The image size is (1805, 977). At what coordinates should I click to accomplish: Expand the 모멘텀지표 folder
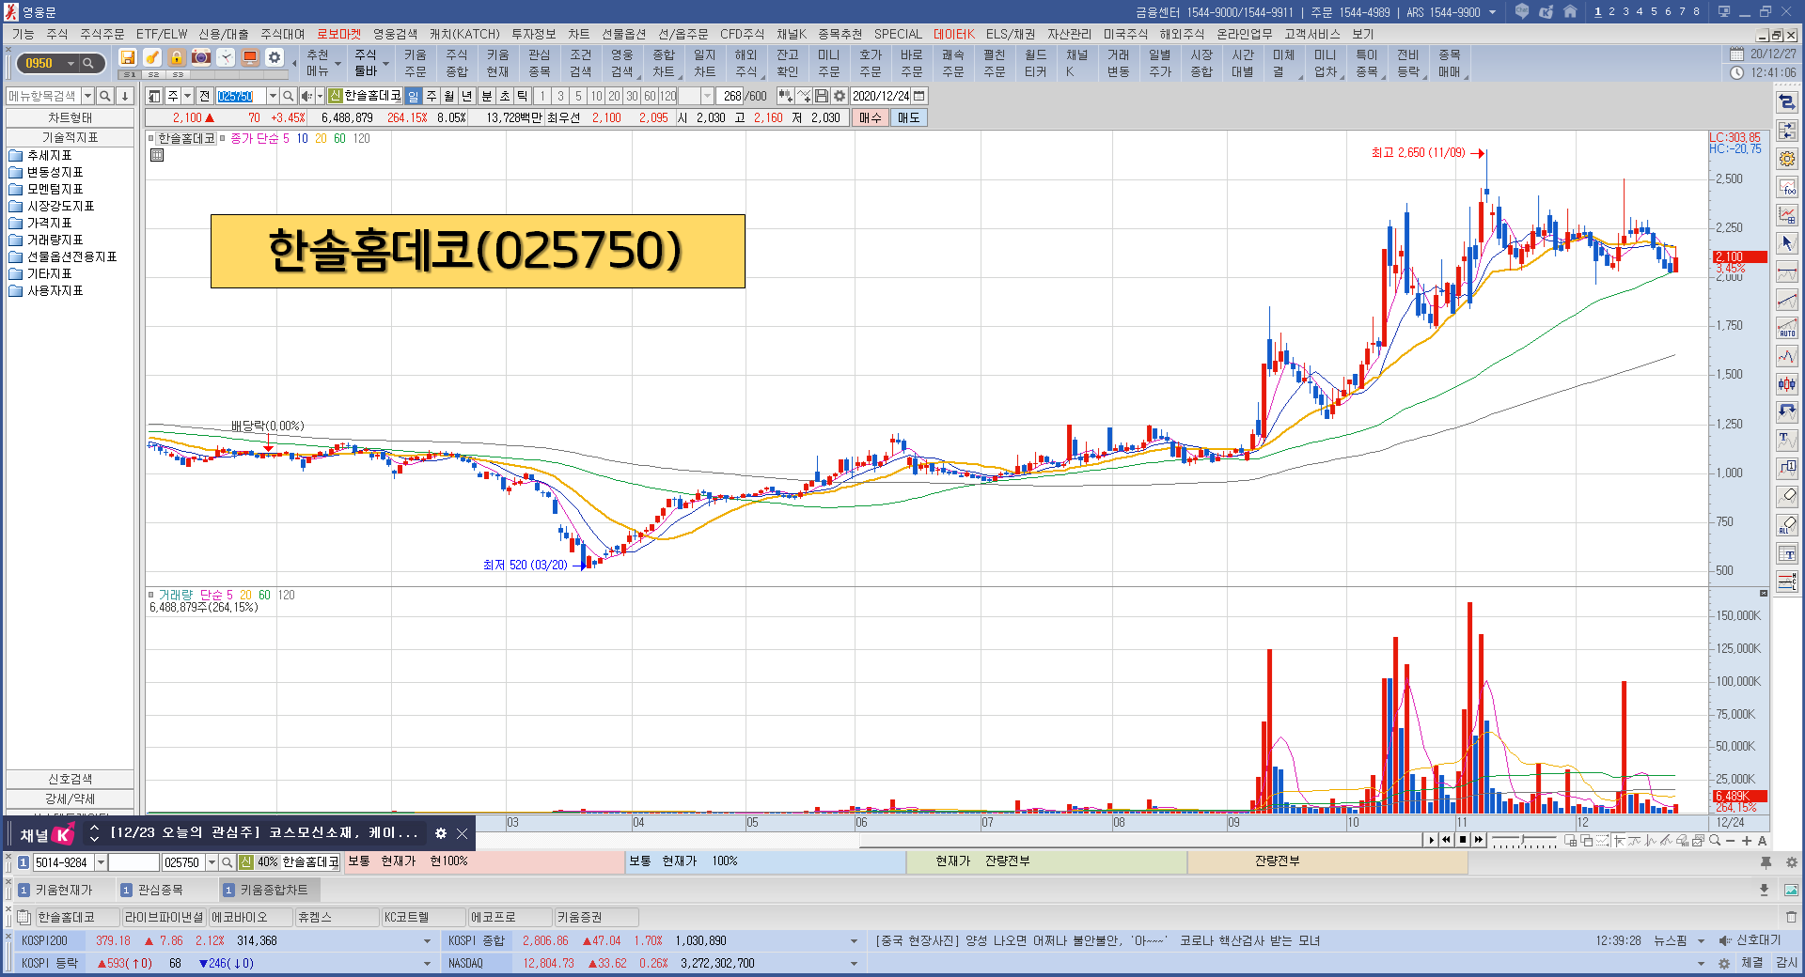click(46, 189)
